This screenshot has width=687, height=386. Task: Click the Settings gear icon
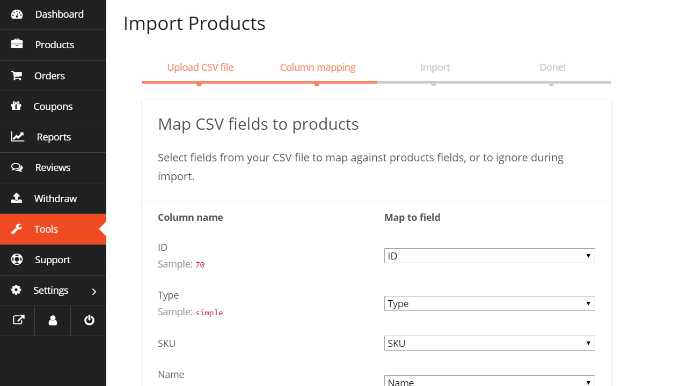tap(16, 290)
